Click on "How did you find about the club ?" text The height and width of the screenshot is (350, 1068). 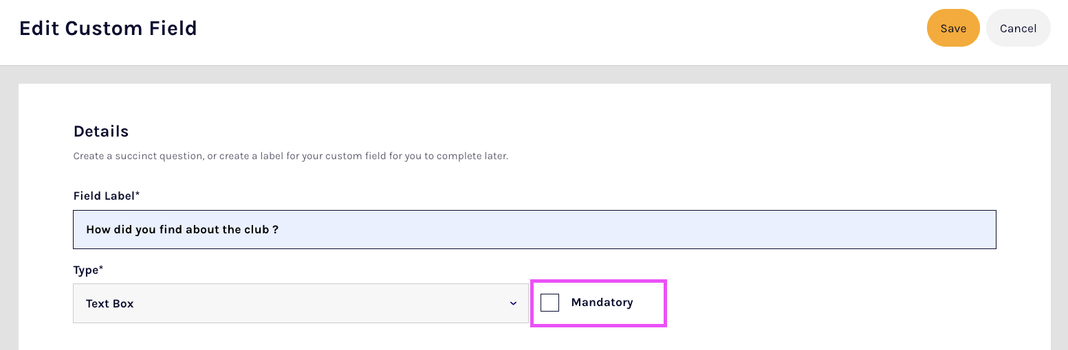point(182,229)
